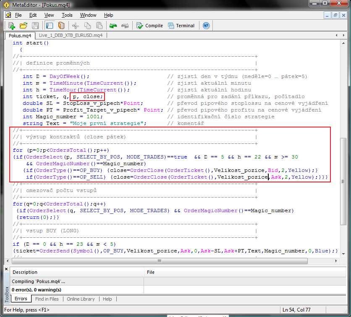
Task: Click the StopLoss_v_pipech variable
Action: coord(92,103)
